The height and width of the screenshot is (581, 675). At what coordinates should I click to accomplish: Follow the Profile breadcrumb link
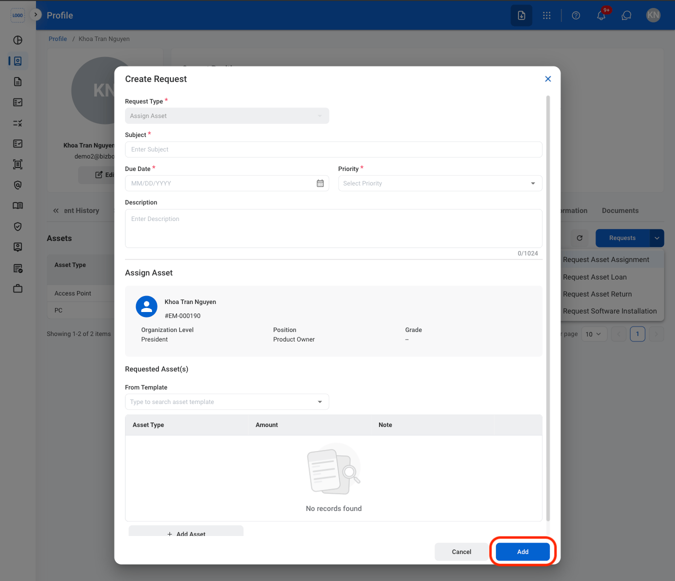57,39
